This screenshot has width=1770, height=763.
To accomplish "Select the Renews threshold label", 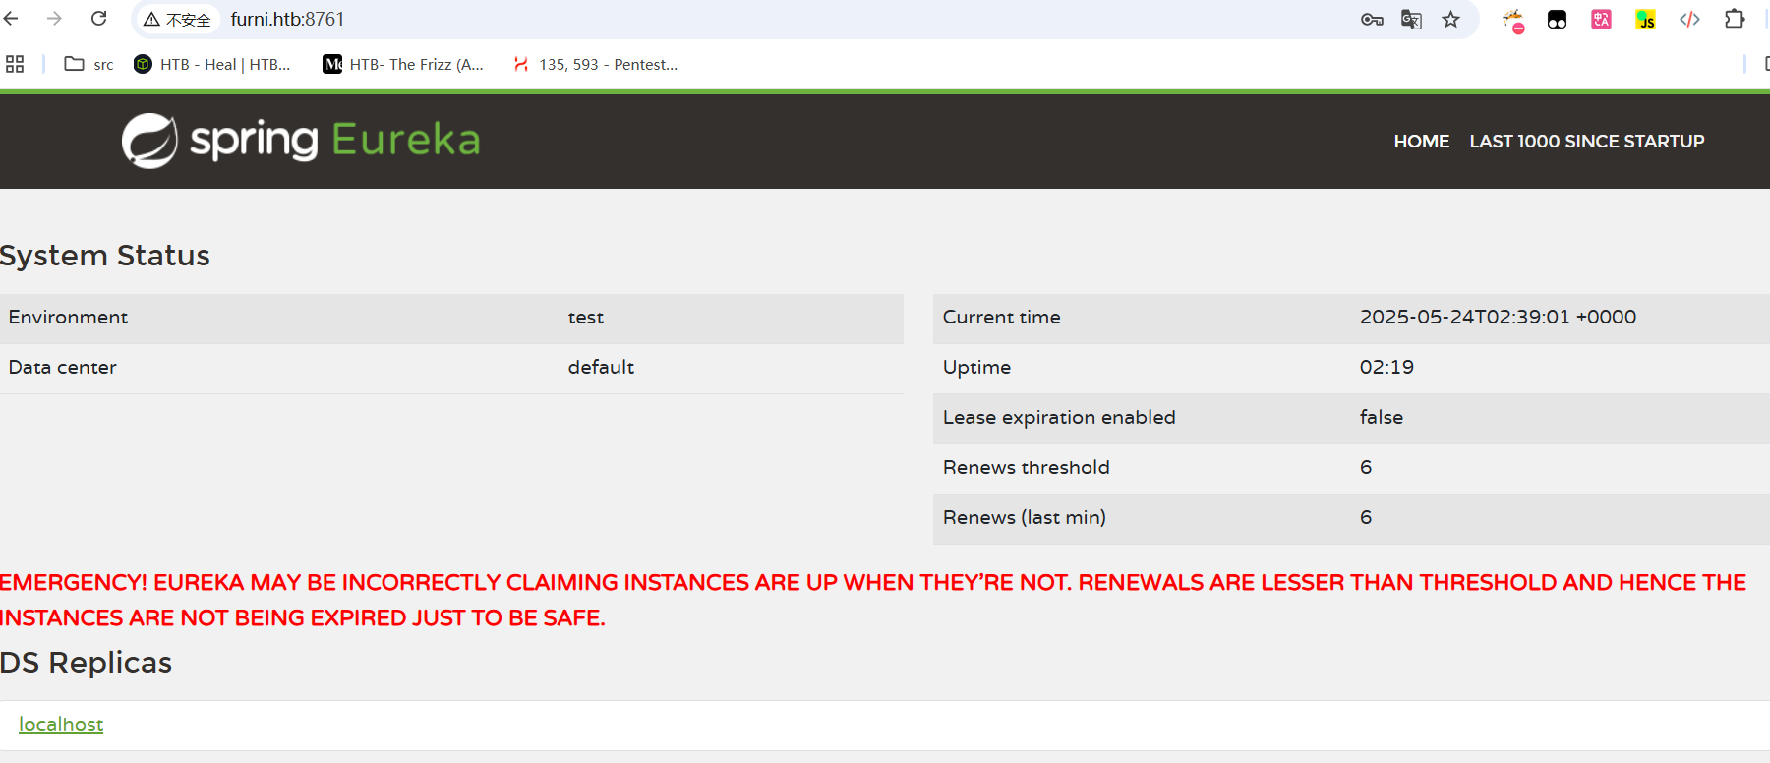I will (1026, 468).
